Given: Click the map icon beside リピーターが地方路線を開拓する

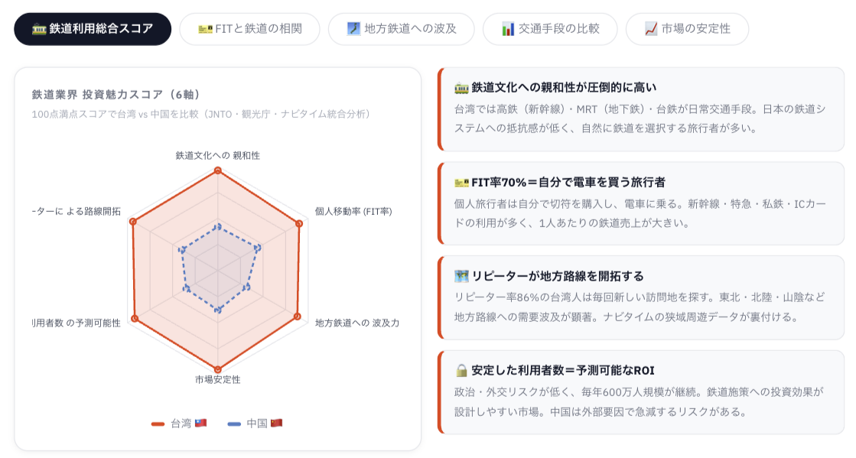Looking at the screenshot, I should [x=461, y=276].
